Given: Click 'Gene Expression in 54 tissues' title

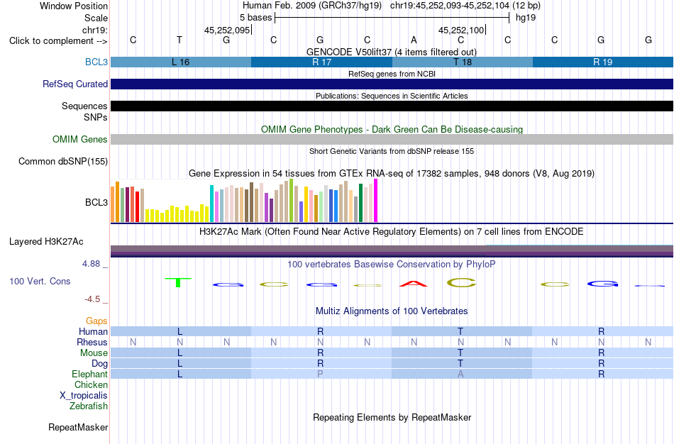Looking at the screenshot, I should [x=392, y=174].
